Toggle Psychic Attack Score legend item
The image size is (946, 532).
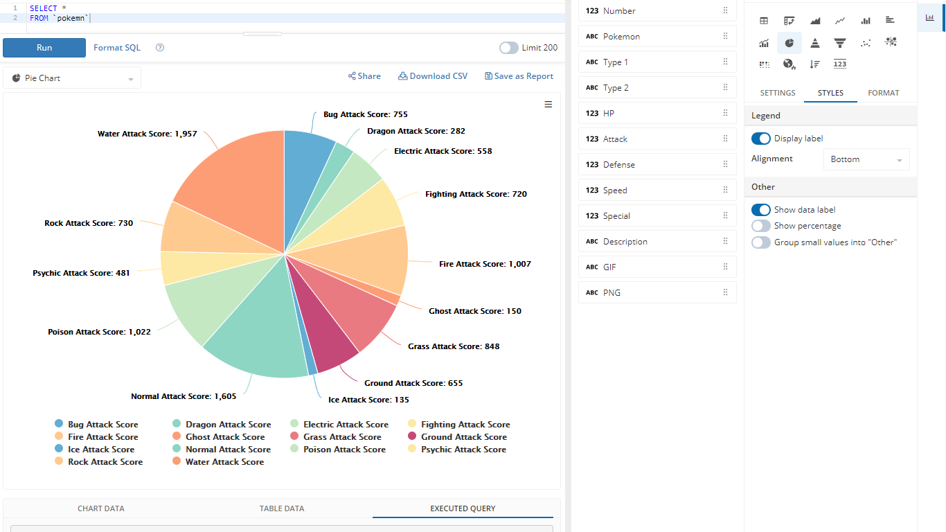point(457,450)
